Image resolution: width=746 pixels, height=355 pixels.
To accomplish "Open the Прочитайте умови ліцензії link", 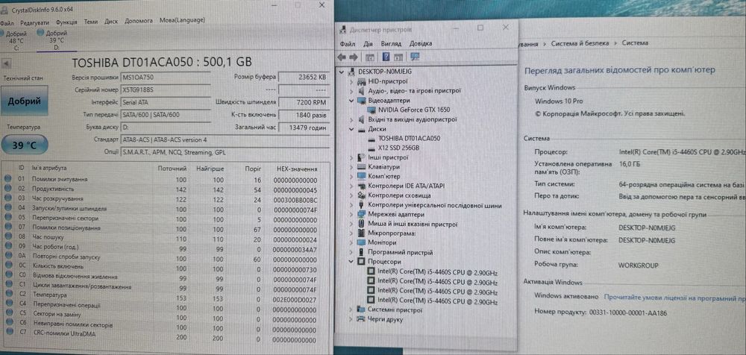I will click(674, 298).
